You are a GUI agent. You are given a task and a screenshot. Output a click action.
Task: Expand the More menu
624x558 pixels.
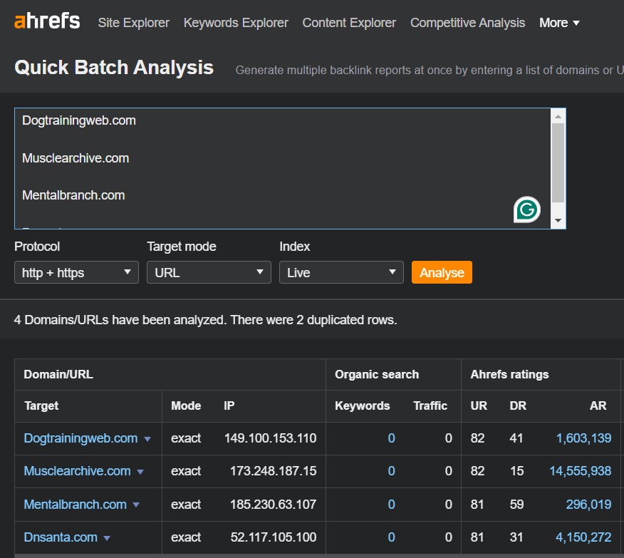559,23
